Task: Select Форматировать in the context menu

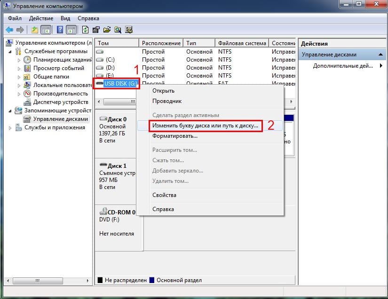Action: point(174,136)
